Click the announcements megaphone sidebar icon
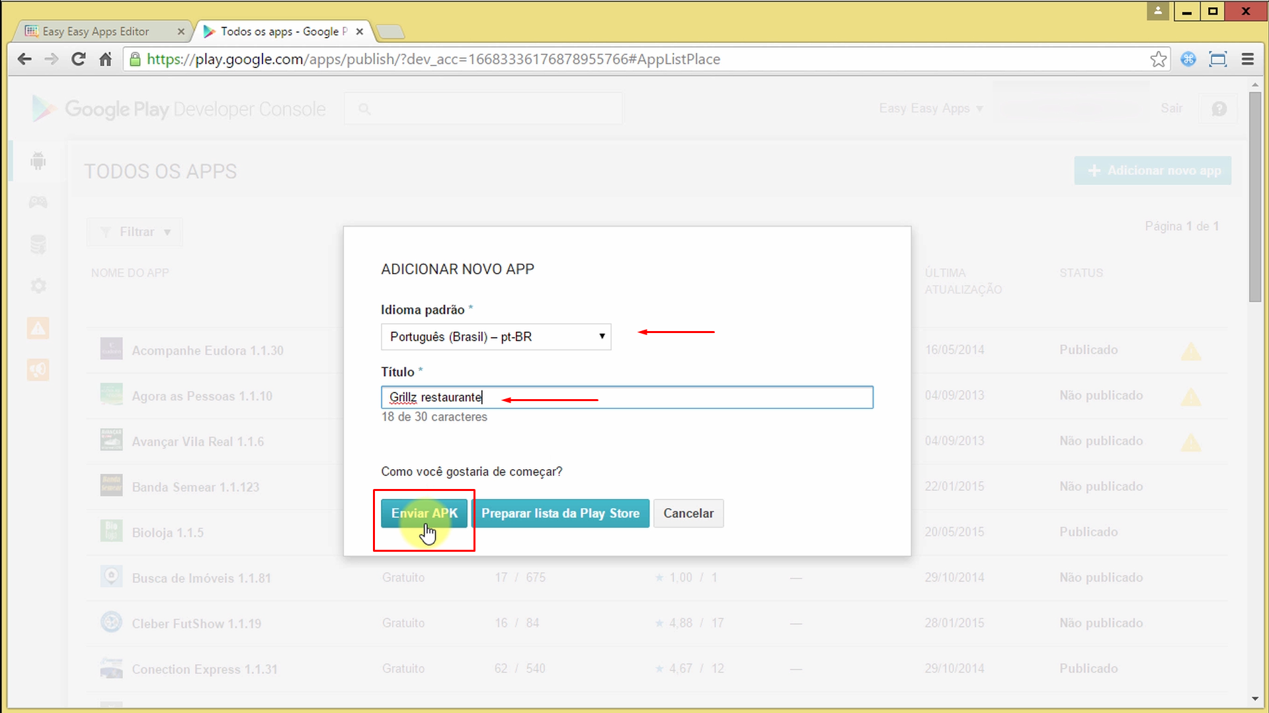1269x713 pixels. [38, 369]
